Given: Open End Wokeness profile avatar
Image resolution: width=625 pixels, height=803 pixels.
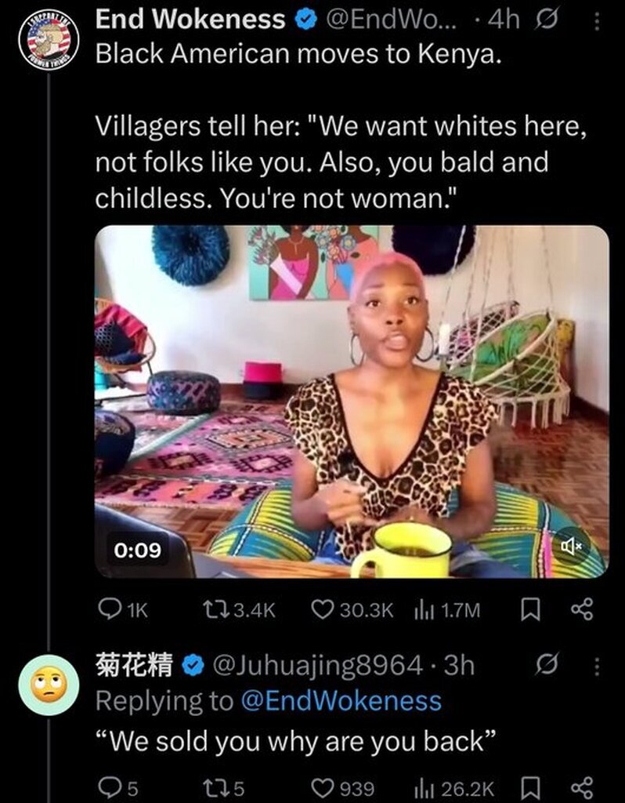Looking at the screenshot, I should [49, 39].
